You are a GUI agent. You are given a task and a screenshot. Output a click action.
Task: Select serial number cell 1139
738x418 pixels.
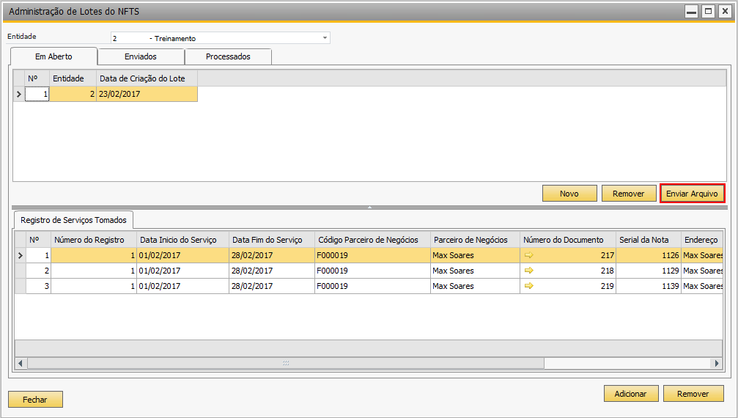648,286
